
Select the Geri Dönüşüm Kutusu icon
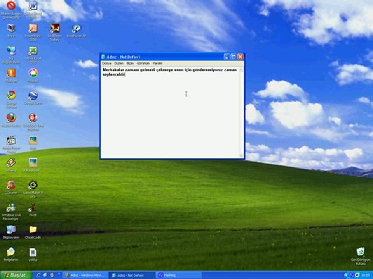pyautogui.click(x=361, y=256)
